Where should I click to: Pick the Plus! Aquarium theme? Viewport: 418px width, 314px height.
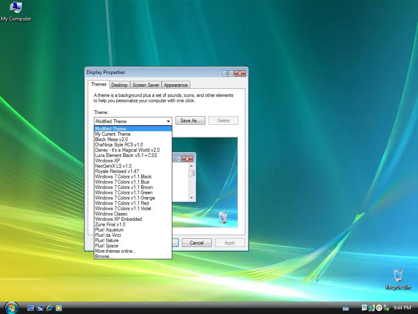click(133, 230)
